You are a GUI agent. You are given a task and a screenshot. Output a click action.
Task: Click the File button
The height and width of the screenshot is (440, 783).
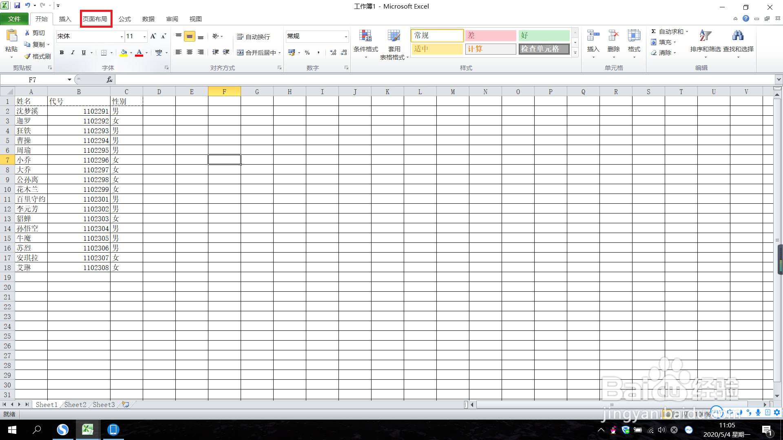tap(14, 19)
